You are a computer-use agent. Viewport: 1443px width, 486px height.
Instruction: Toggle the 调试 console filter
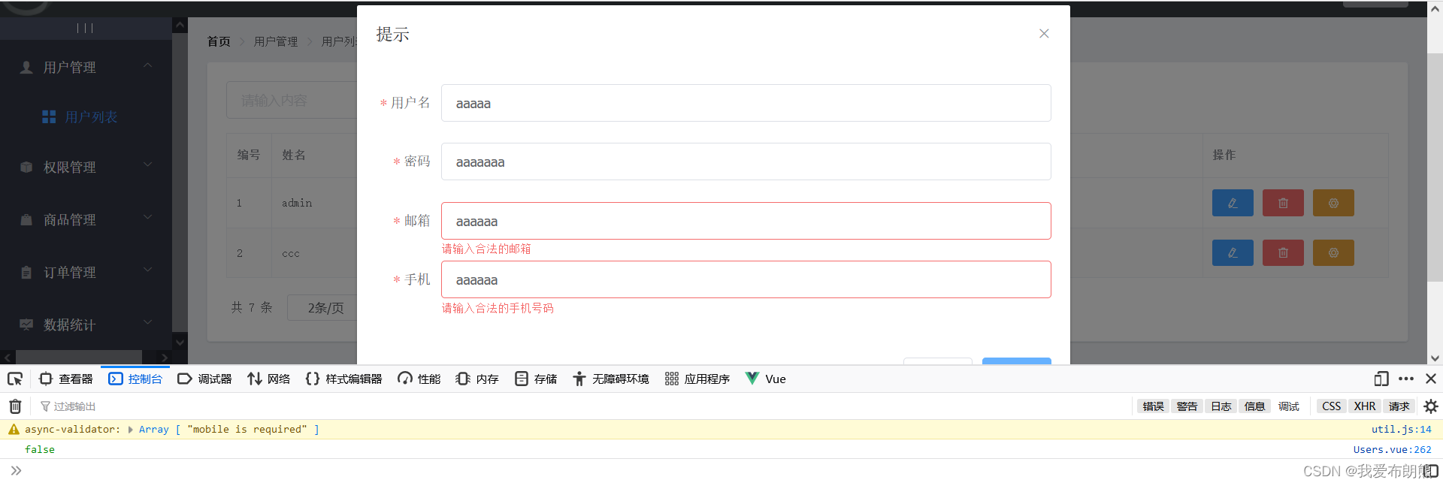(1288, 406)
